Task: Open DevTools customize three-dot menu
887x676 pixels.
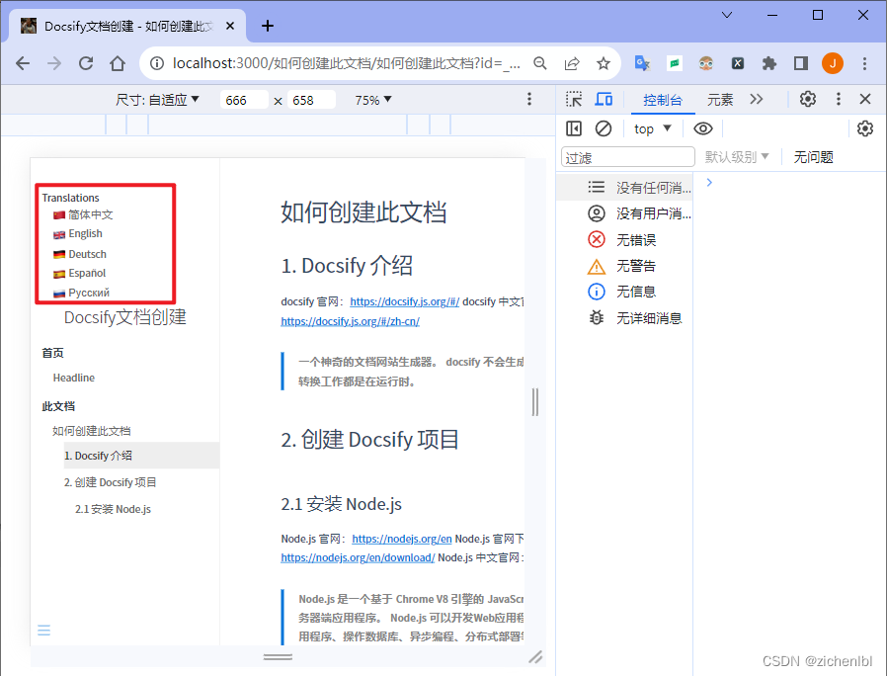Action: pyautogui.click(x=839, y=99)
